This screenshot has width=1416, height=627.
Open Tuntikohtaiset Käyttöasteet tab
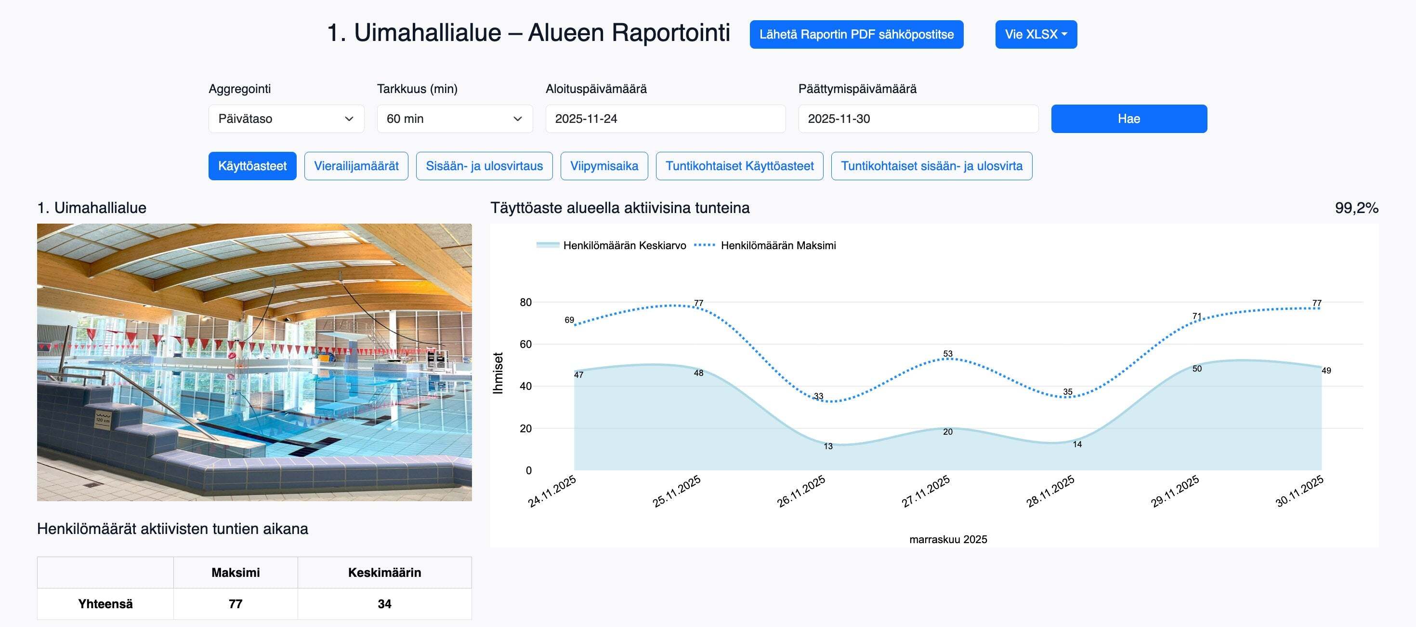pos(739,166)
